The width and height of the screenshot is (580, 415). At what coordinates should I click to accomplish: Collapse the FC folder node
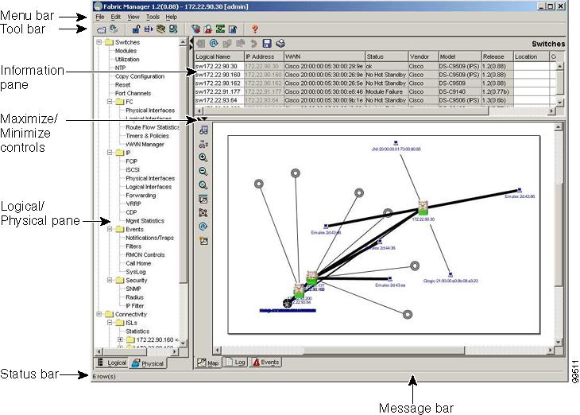pyautogui.click(x=110, y=102)
